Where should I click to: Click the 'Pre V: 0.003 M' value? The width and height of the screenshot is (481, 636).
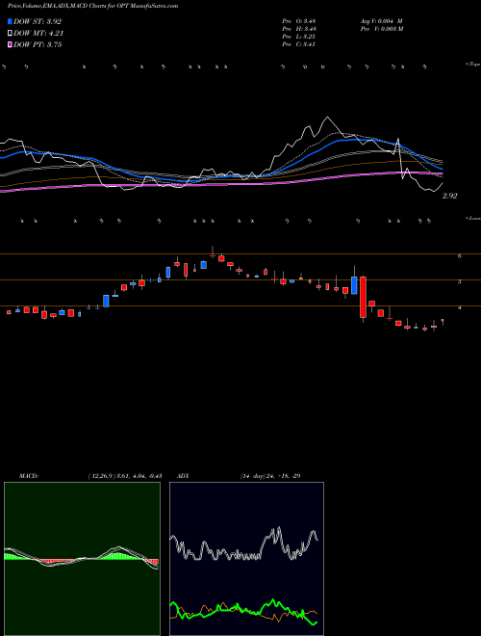pos(381,29)
